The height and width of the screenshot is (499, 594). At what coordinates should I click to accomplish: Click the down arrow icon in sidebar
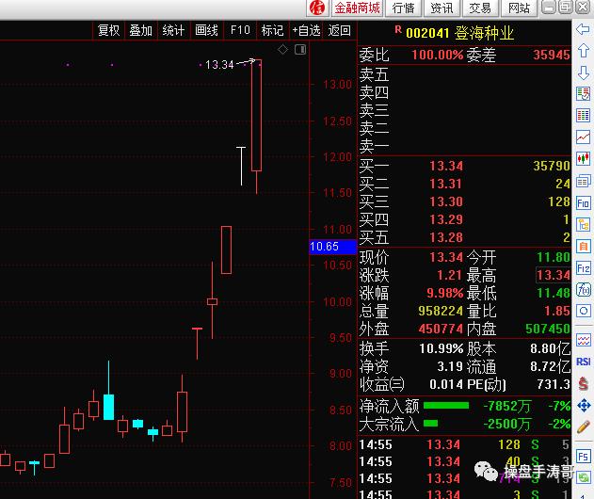tap(583, 72)
